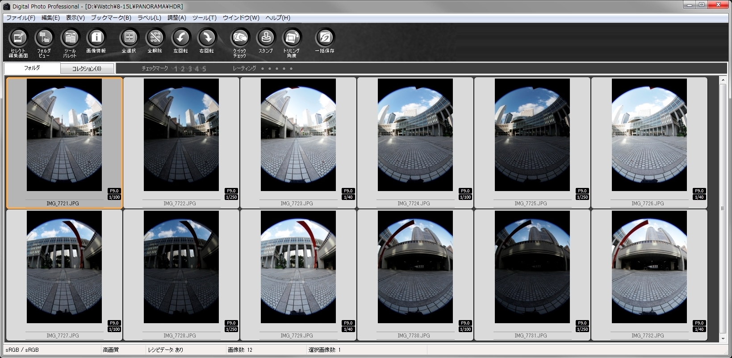Click the 選択画像数: 1 status entry
The width and height of the screenshot is (732, 358).
coord(324,350)
